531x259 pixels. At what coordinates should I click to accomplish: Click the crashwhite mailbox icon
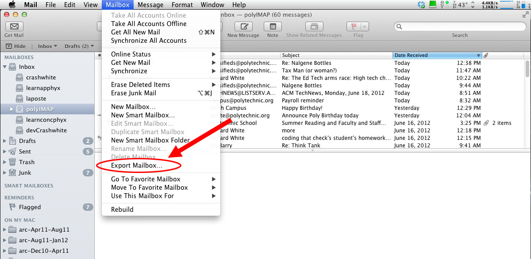click(19, 77)
